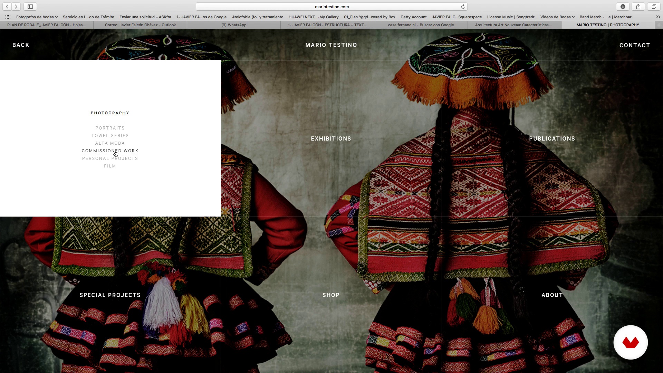
Task: Switch to Arquitectura Art Nouveau tab
Action: 515,25
